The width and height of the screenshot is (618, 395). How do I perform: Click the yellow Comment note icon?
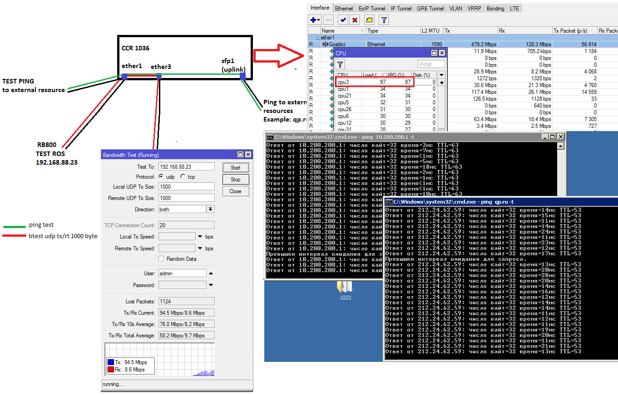pos(369,20)
